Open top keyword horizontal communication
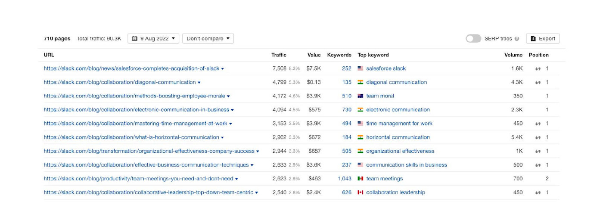 [398, 137]
